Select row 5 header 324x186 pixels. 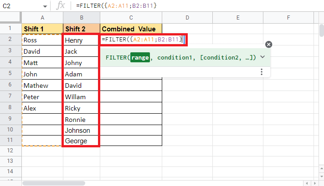click(10, 74)
